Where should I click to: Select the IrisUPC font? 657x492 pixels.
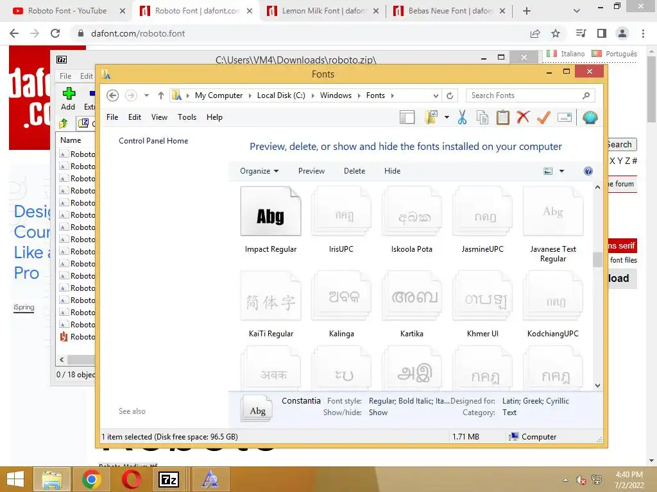point(341,220)
